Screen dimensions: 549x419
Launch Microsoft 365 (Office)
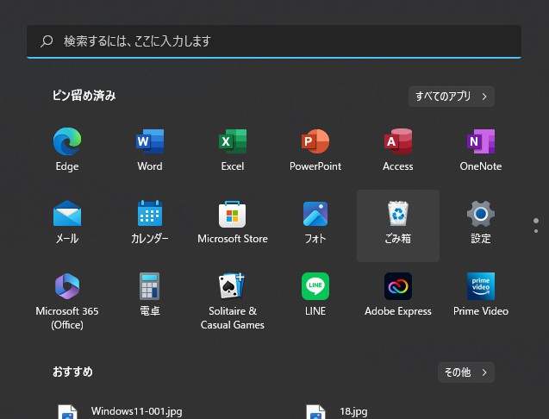[67, 301]
